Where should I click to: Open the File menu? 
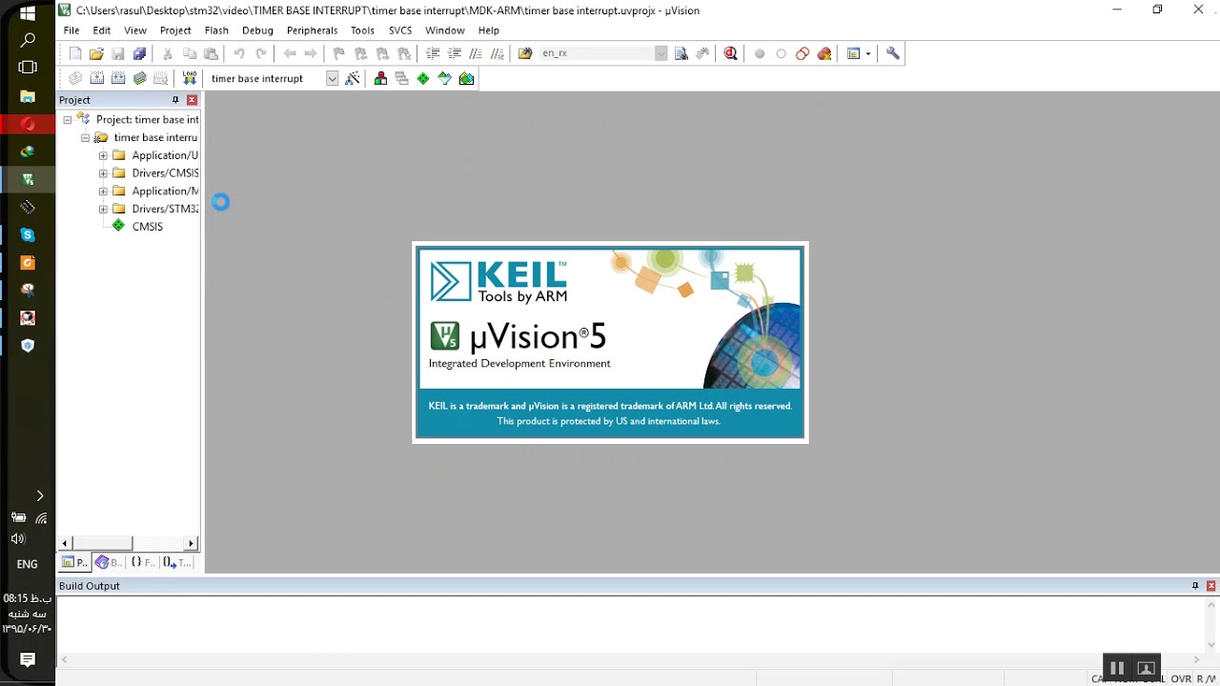(71, 30)
